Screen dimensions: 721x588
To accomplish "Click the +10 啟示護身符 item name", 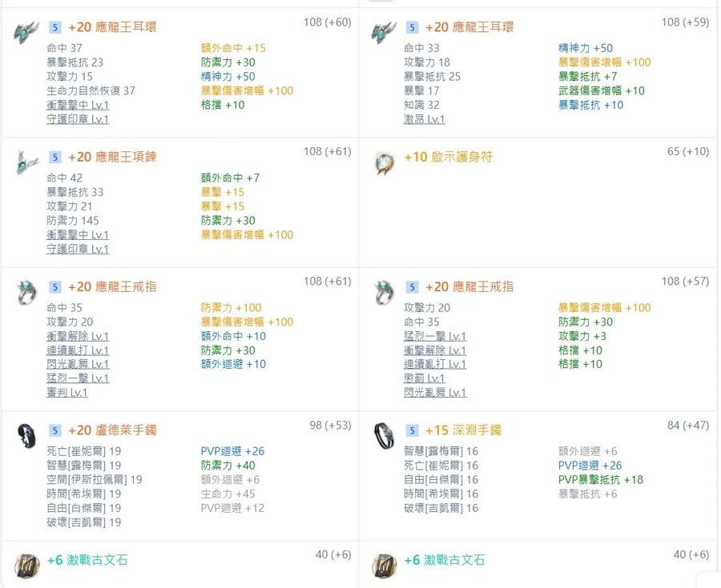I will [x=448, y=157].
